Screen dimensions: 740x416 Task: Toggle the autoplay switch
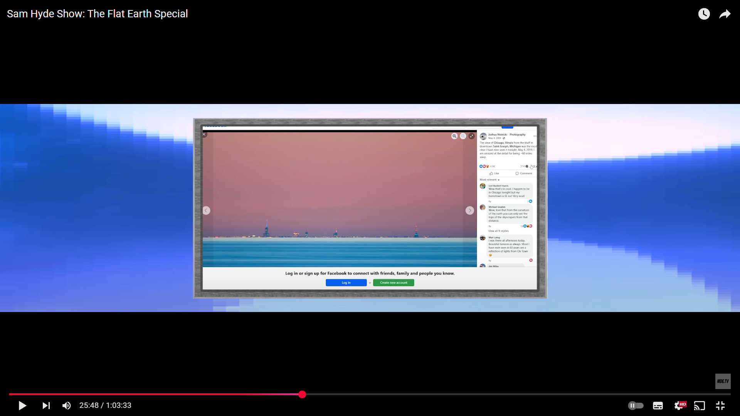pyautogui.click(x=636, y=406)
